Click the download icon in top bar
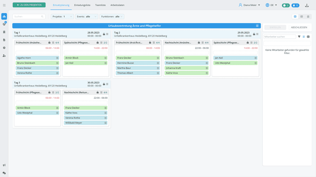Viewport: 316px width, 177px height. 306,5
